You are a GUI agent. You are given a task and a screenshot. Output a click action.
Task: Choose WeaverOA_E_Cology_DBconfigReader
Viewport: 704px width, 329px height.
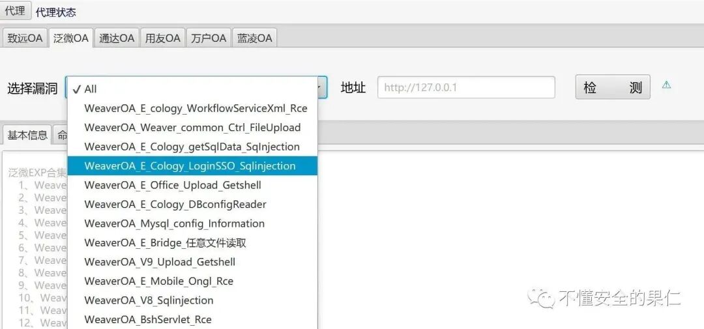(x=192, y=204)
